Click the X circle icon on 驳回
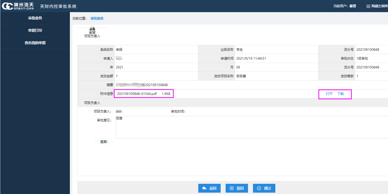The width and height of the screenshot is (388, 194). click(x=232, y=188)
